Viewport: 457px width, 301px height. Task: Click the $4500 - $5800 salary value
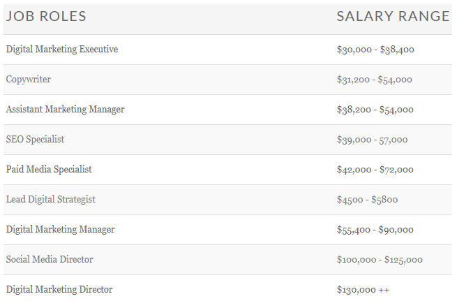click(367, 200)
